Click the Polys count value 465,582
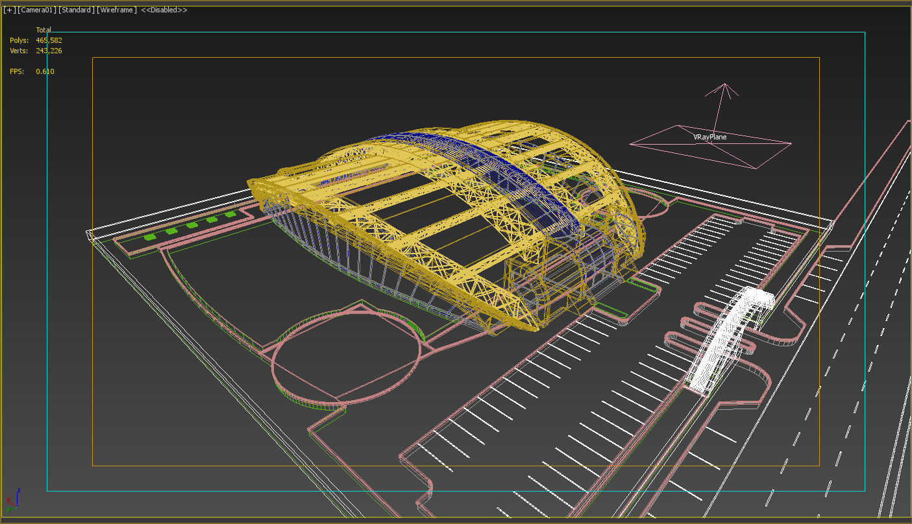Image resolution: width=912 pixels, height=524 pixels. coord(49,40)
